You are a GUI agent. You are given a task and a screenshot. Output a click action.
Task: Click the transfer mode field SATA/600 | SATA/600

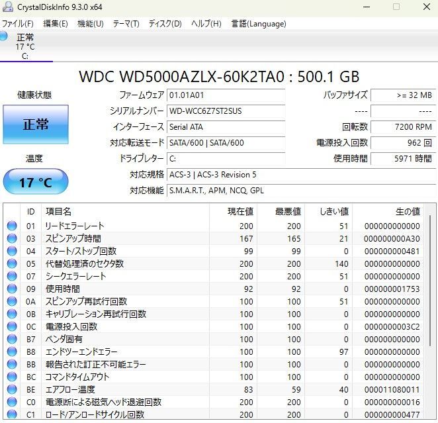point(226,143)
